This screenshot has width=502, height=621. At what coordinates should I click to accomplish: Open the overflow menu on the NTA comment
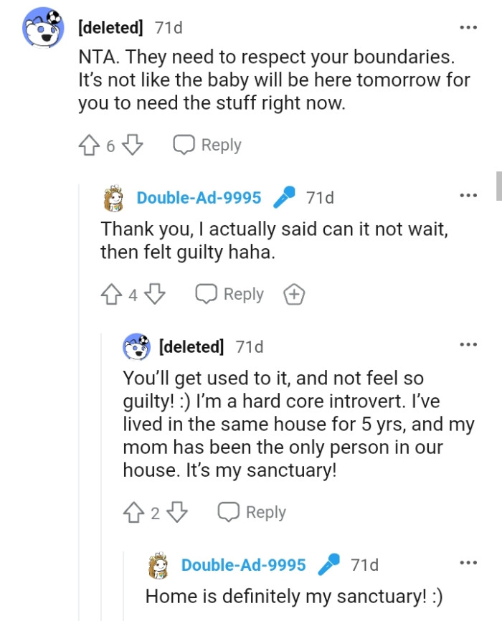click(x=468, y=27)
